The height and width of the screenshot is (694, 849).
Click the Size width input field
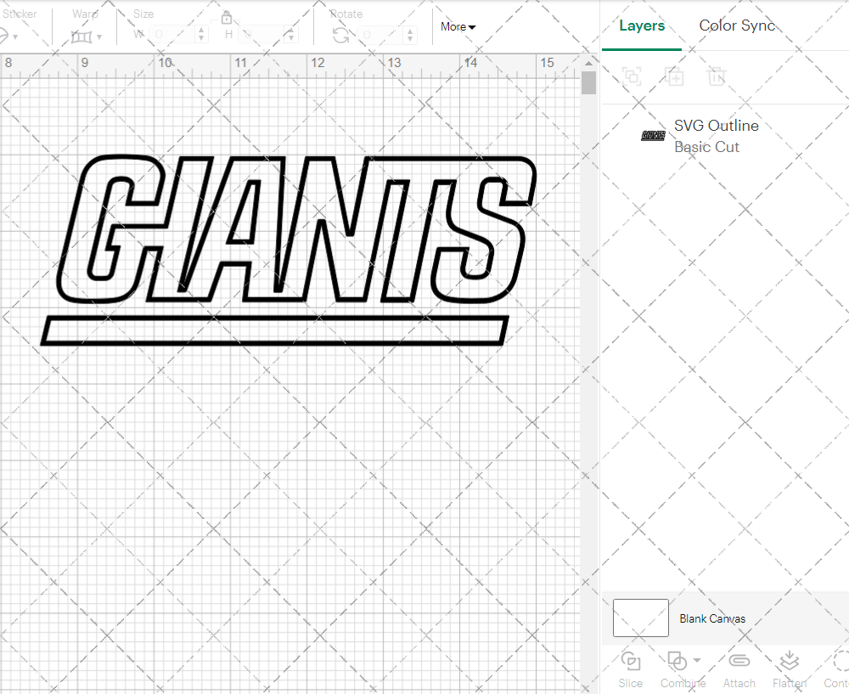click(171, 35)
